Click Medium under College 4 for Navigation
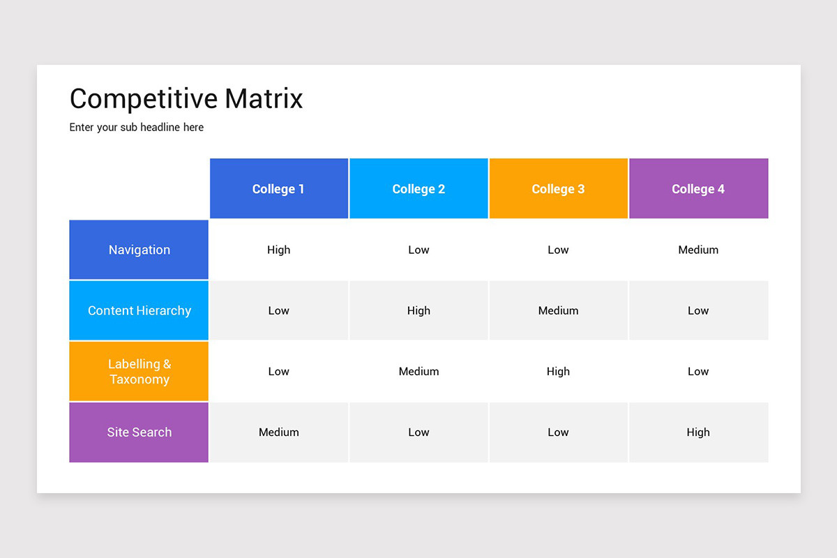The image size is (837, 558). pos(698,249)
